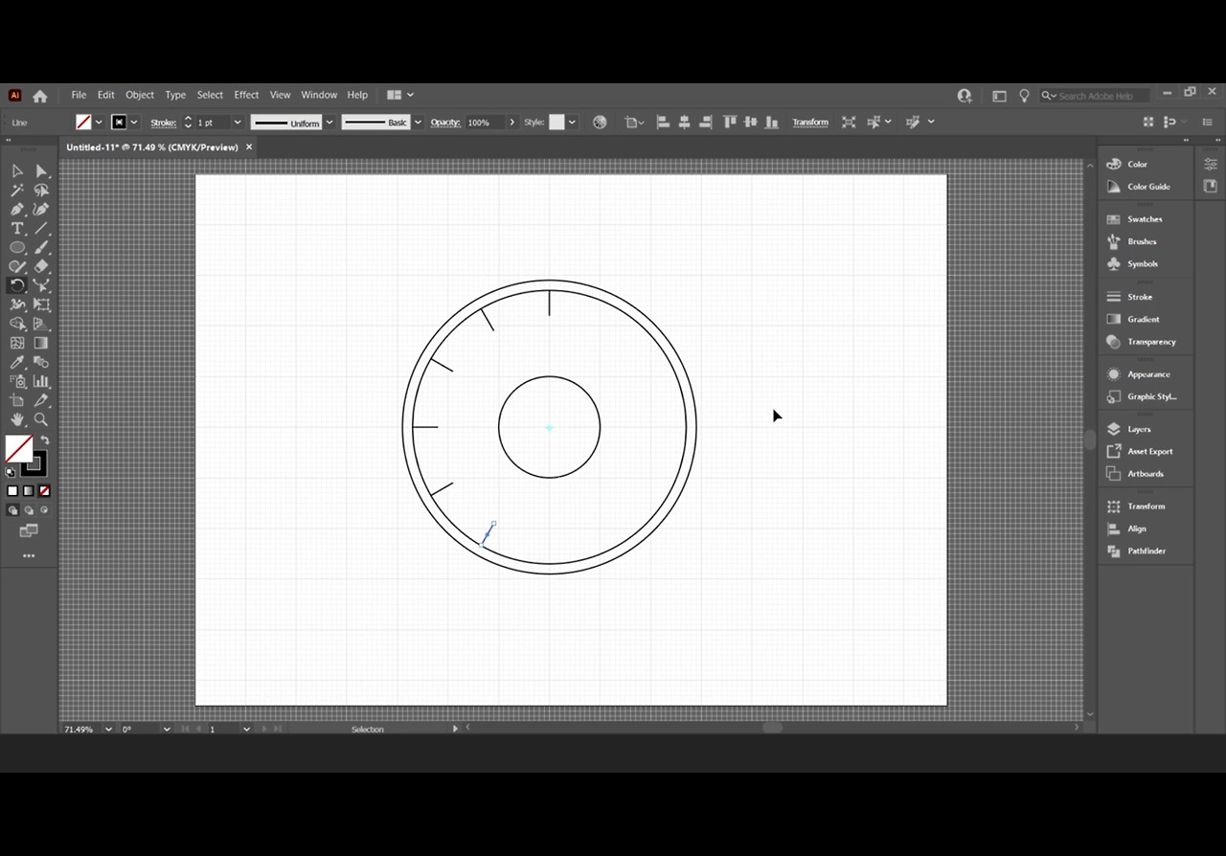Choose the Slice tool
The height and width of the screenshot is (856, 1226).
click(41, 400)
